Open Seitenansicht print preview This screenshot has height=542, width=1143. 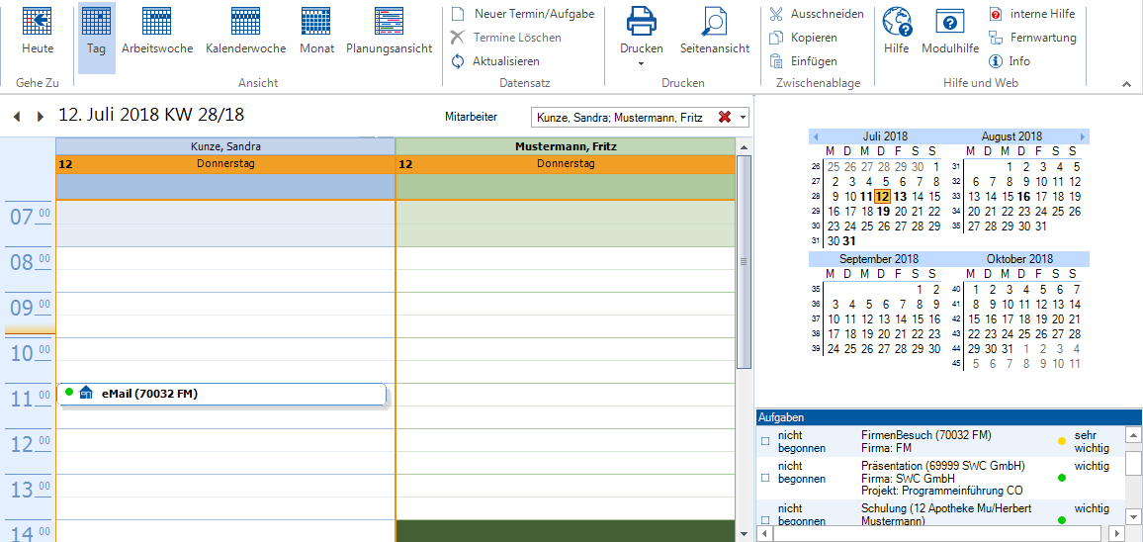pyautogui.click(x=714, y=23)
